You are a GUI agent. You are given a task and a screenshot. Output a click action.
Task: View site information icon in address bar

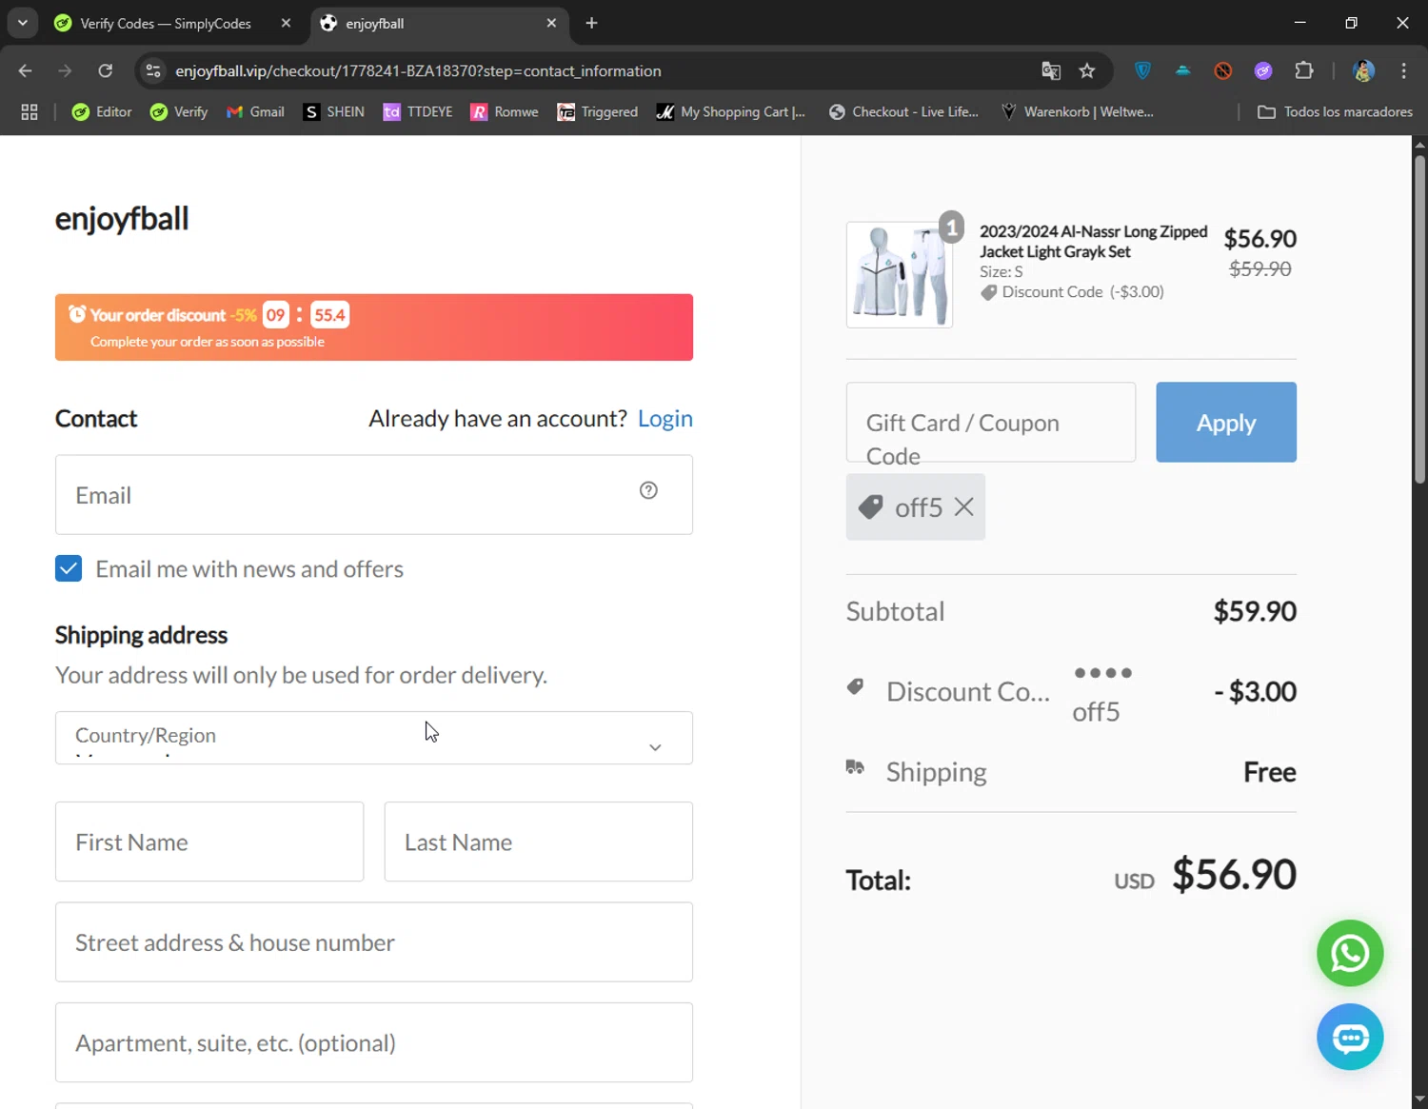pyautogui.click(x=153, y=70)
